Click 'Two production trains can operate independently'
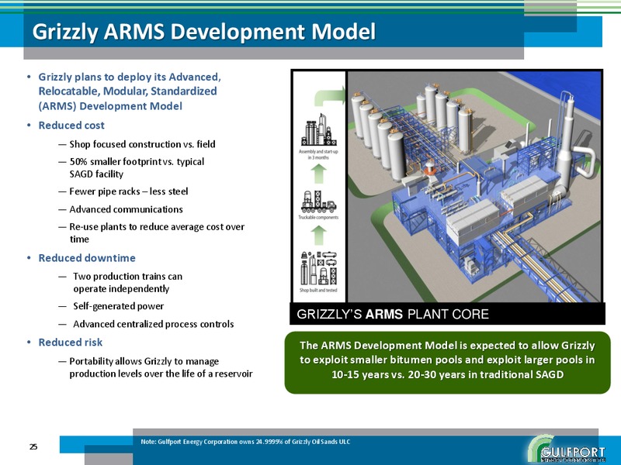This screenshot has height=465, width=621. 127,282
